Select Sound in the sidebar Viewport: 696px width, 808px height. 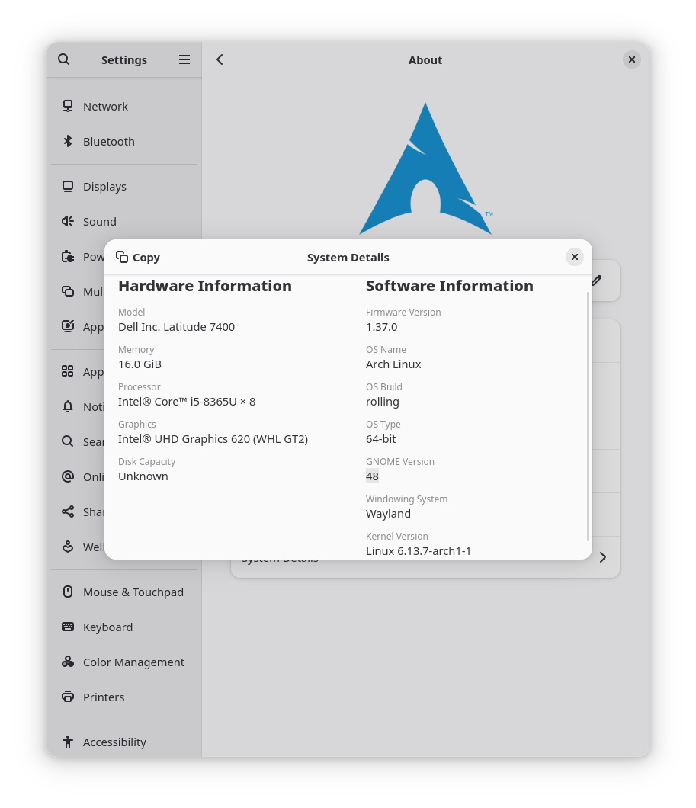pyautogui.click(x=124, y=222)
